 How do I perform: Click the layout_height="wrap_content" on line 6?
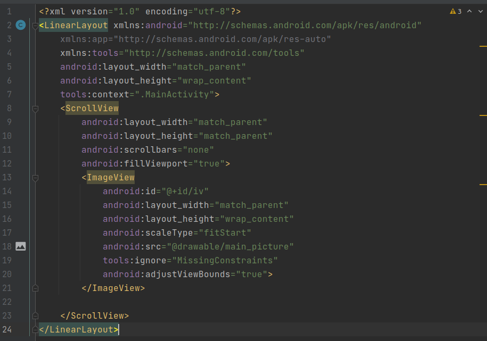pos(155,81)
